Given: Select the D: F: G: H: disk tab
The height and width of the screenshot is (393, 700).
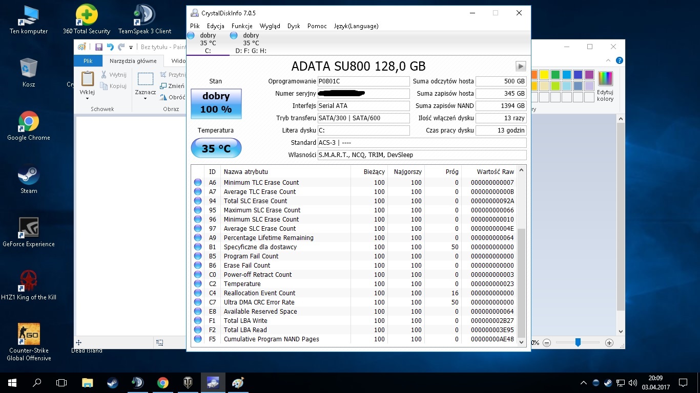Looking at the screenshot, I should pyautogui.click(x=251, y=43).
